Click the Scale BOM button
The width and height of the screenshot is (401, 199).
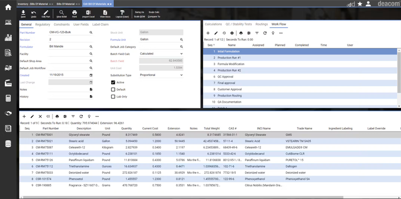[140, 17]
